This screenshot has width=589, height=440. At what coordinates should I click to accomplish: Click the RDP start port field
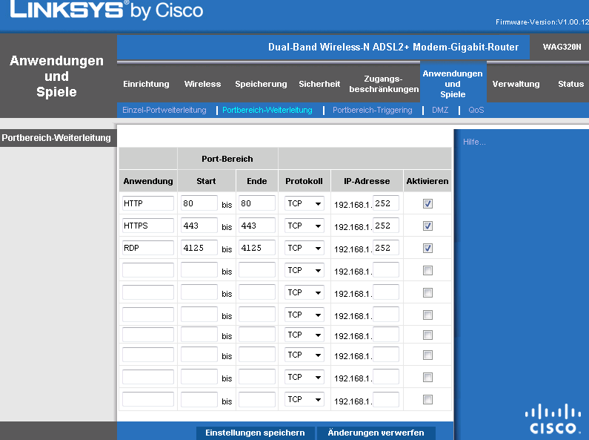coord(199,248)
